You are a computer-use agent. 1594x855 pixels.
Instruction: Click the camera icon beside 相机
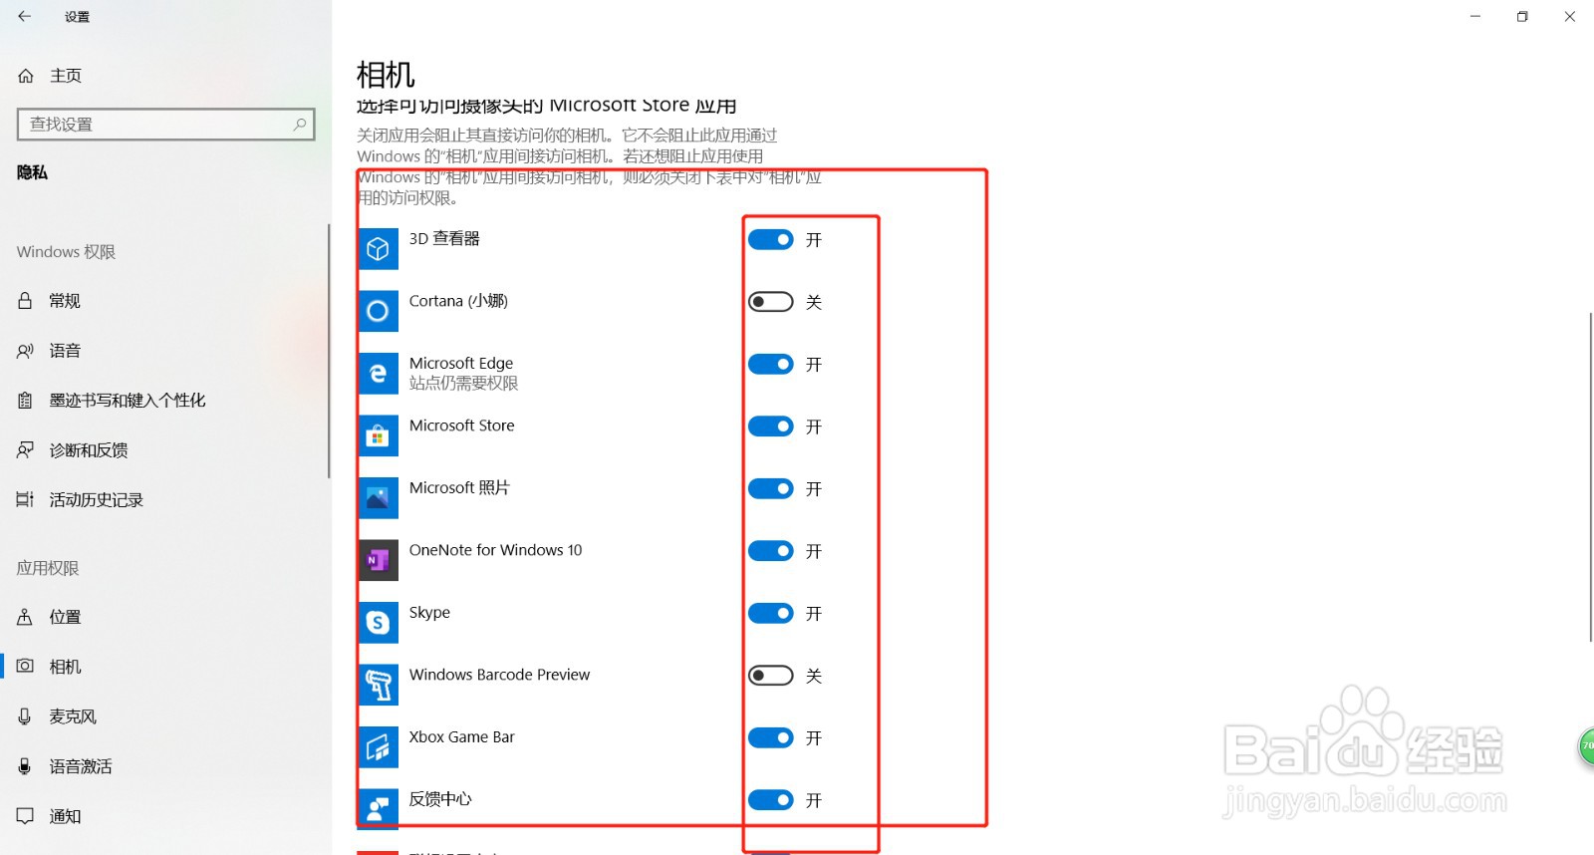pyautogui.click(x=25, y=666)
